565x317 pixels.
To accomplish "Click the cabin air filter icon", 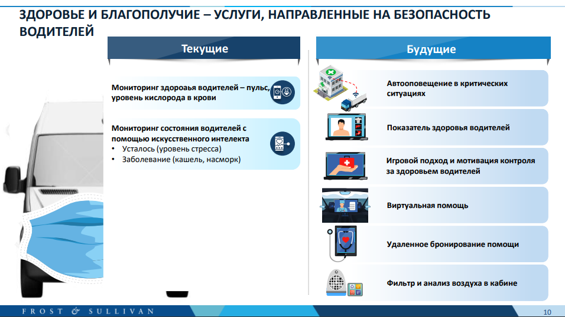I will [344, 282].
